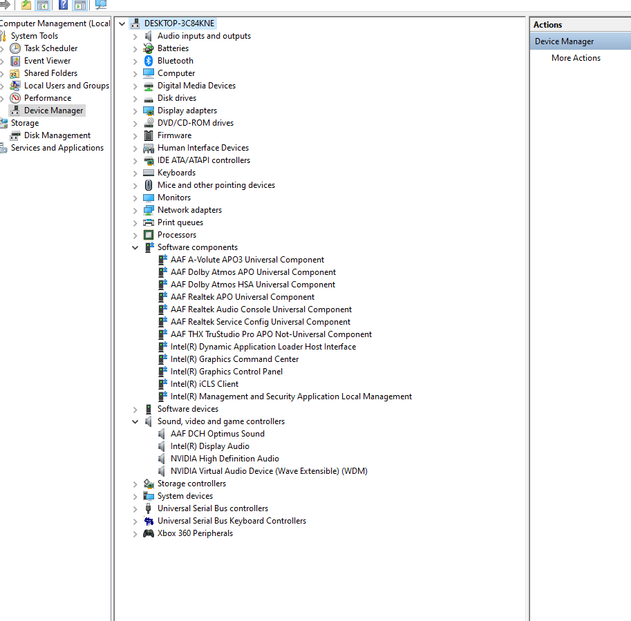Image resolution: width=631 pixels, height=621 pixels.
Task: Select Intel(R) Graphics Command Center
Action: (234, 360)
